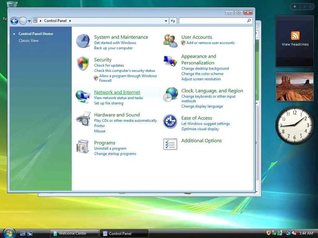318x238 pixels.
Task: Click the search magnifier icon
Action: 249,20
